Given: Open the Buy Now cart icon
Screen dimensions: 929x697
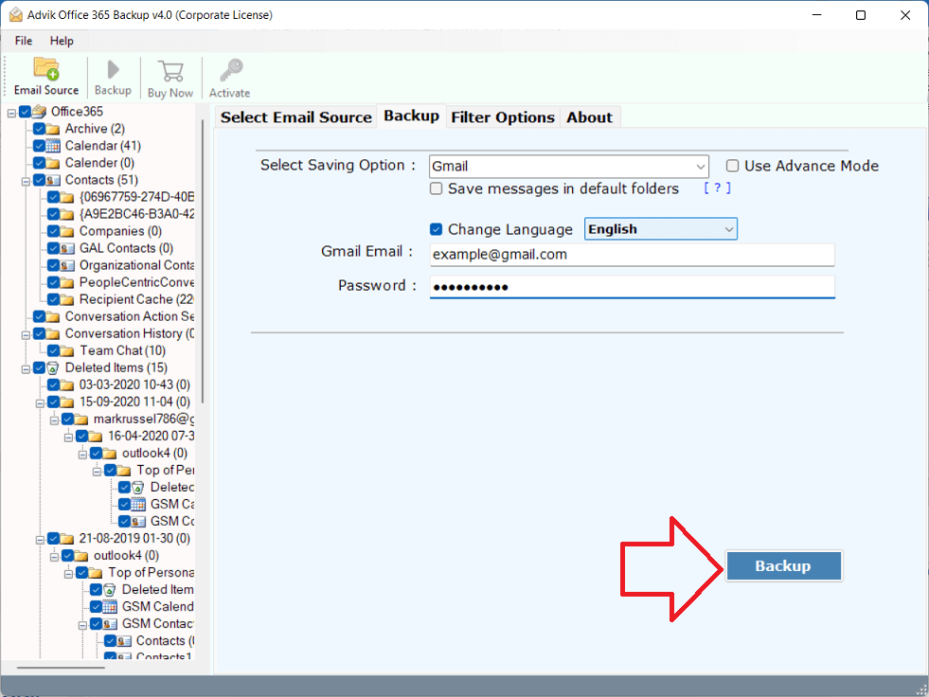Looking at the screenshot, I should (x=170, y=71).
